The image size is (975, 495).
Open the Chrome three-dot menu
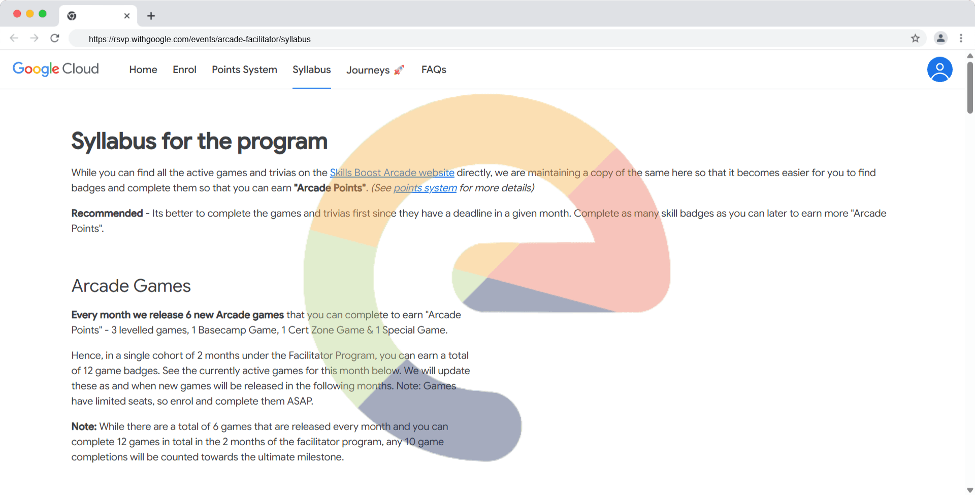[961, 38]
